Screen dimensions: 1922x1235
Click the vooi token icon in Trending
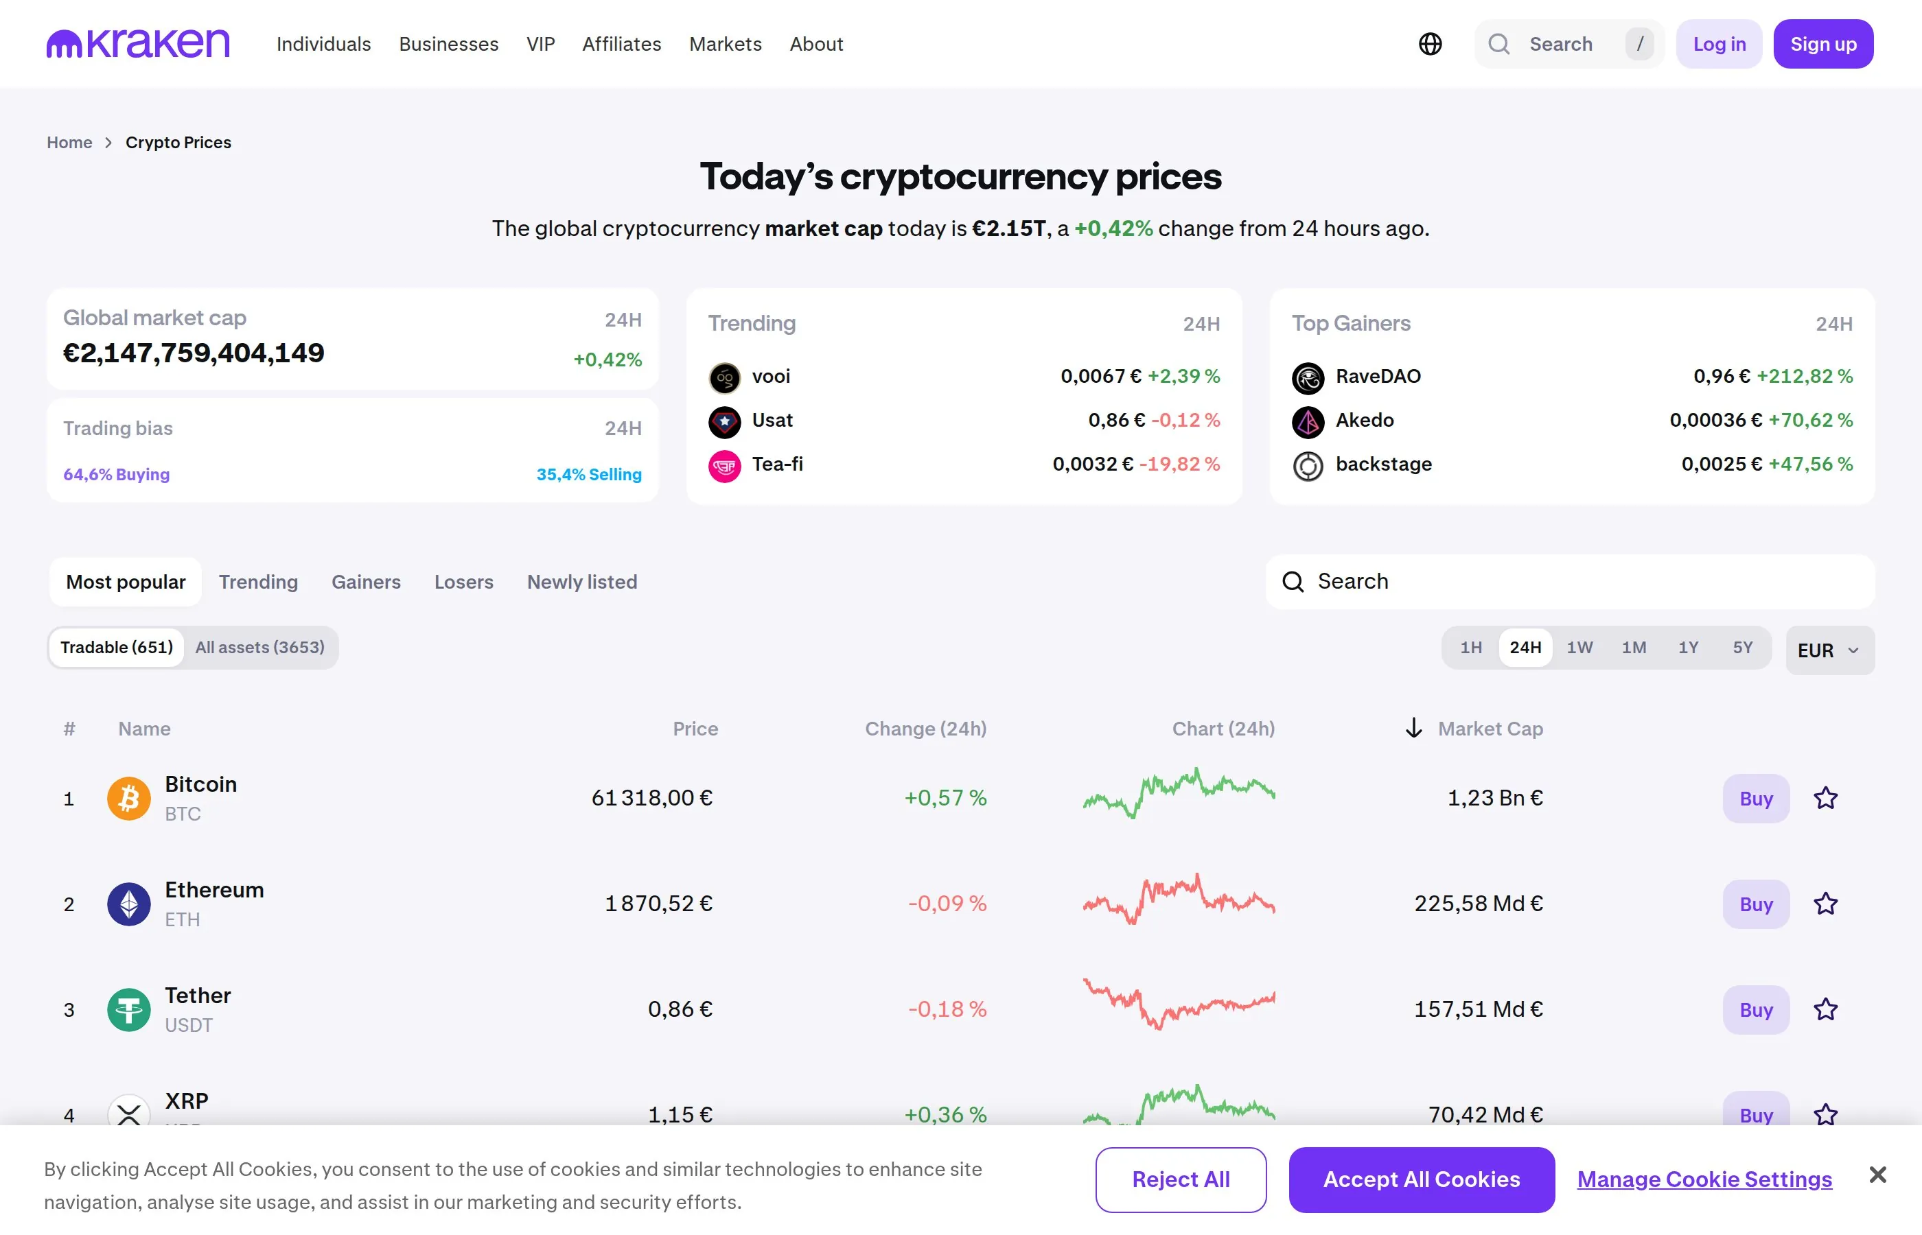[724, 378]
